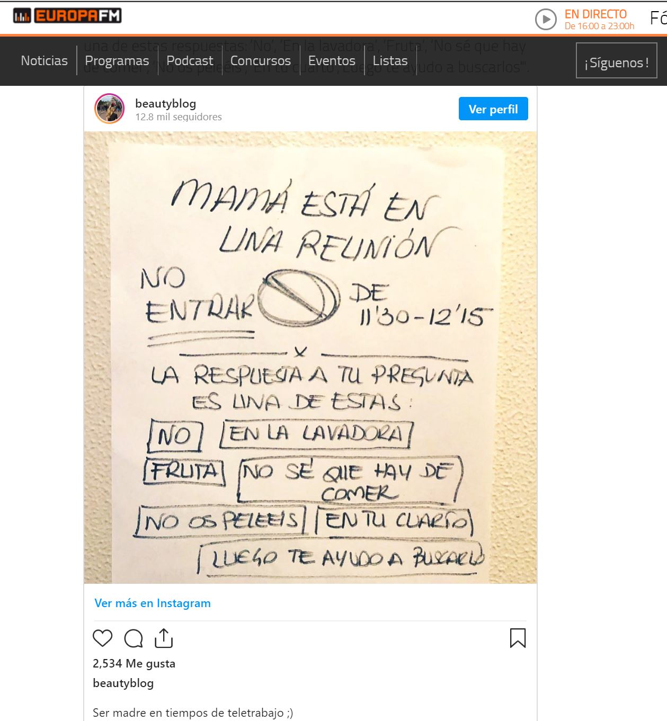Play the live broadcast button

(x=546, y=20)
